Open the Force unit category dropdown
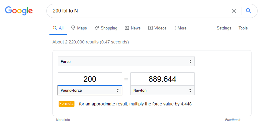Viewport: 264px width, 127px height. (126, 61)
